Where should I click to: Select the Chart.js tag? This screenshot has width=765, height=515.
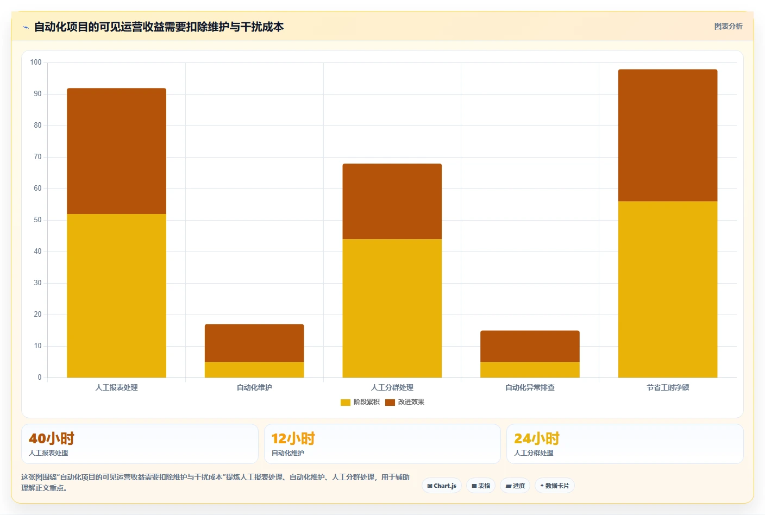point(442,486)
